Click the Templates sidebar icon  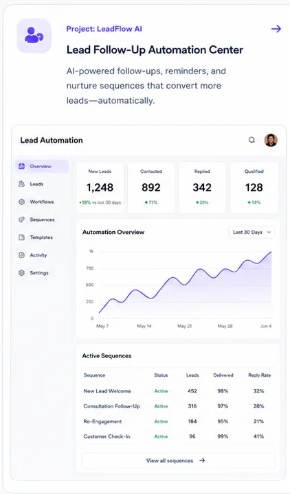(x=21, y=237)
